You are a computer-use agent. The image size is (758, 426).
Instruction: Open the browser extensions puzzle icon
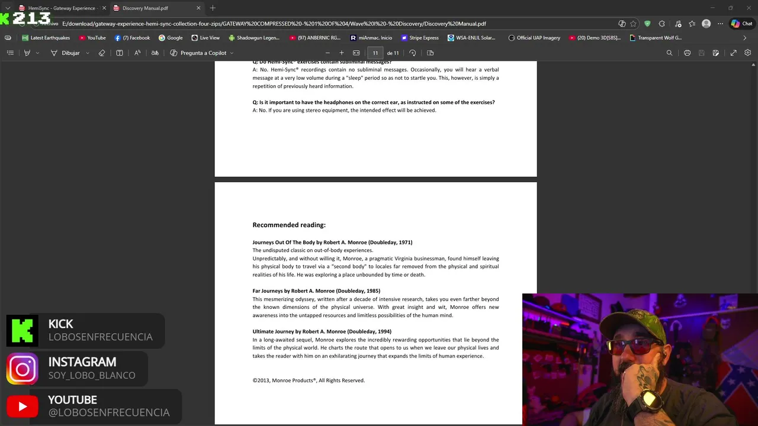tap(661, 24)
